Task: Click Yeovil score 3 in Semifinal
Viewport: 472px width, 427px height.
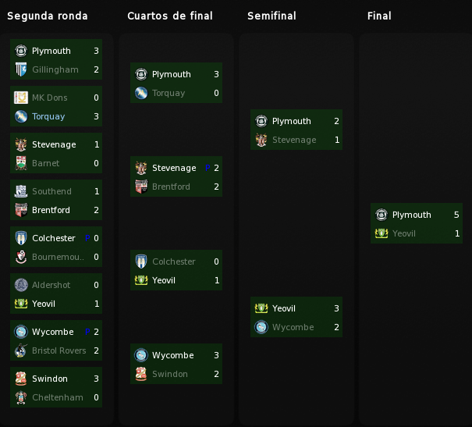Action: (x=336, y=308)
